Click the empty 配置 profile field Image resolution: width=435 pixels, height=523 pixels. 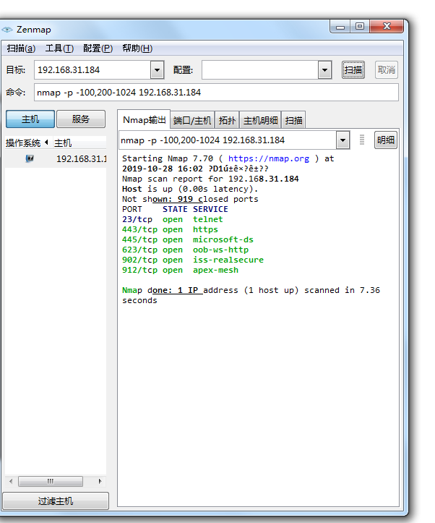260,70
